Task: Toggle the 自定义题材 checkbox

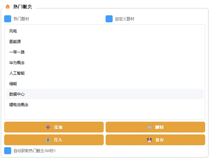Action: tap(109, 19)
